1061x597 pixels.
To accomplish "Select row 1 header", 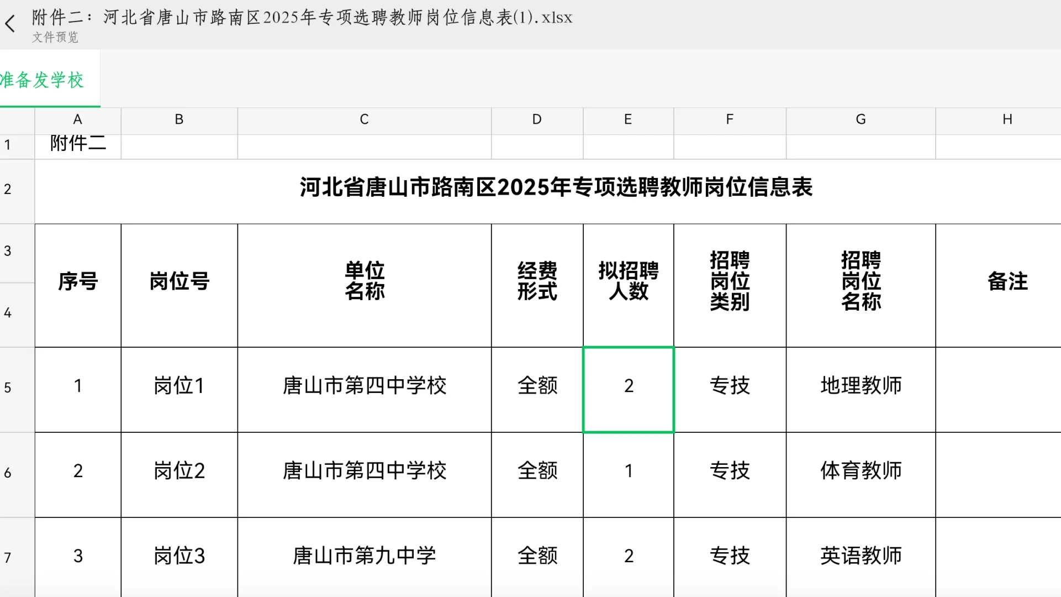I will pyautogui.click(x=17, y=147).
